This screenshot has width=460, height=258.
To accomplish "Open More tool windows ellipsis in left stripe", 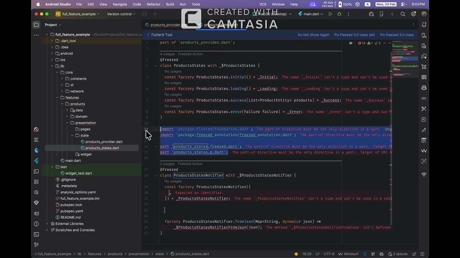I will click(36, 35).
